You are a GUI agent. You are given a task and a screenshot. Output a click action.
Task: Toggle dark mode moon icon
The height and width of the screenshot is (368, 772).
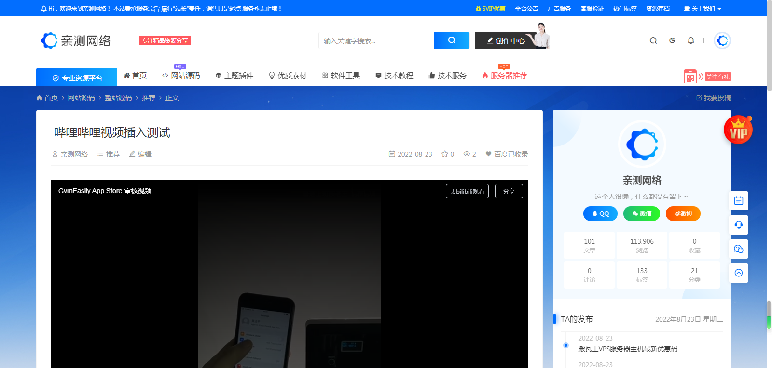[x=672, y=40]
